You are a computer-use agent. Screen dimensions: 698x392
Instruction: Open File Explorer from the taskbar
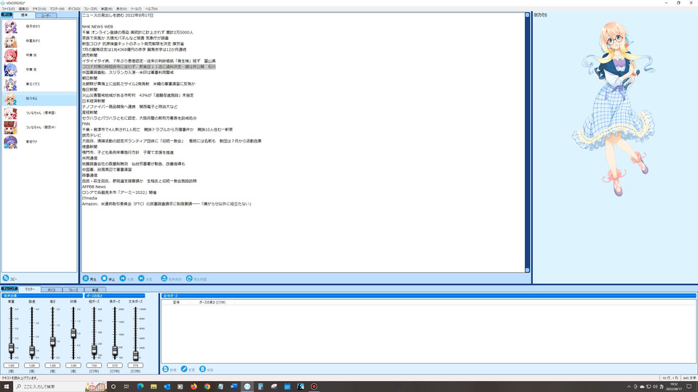pos(153,387)
